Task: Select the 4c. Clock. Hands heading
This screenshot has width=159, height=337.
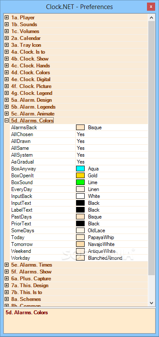Action: coord(31,66)
